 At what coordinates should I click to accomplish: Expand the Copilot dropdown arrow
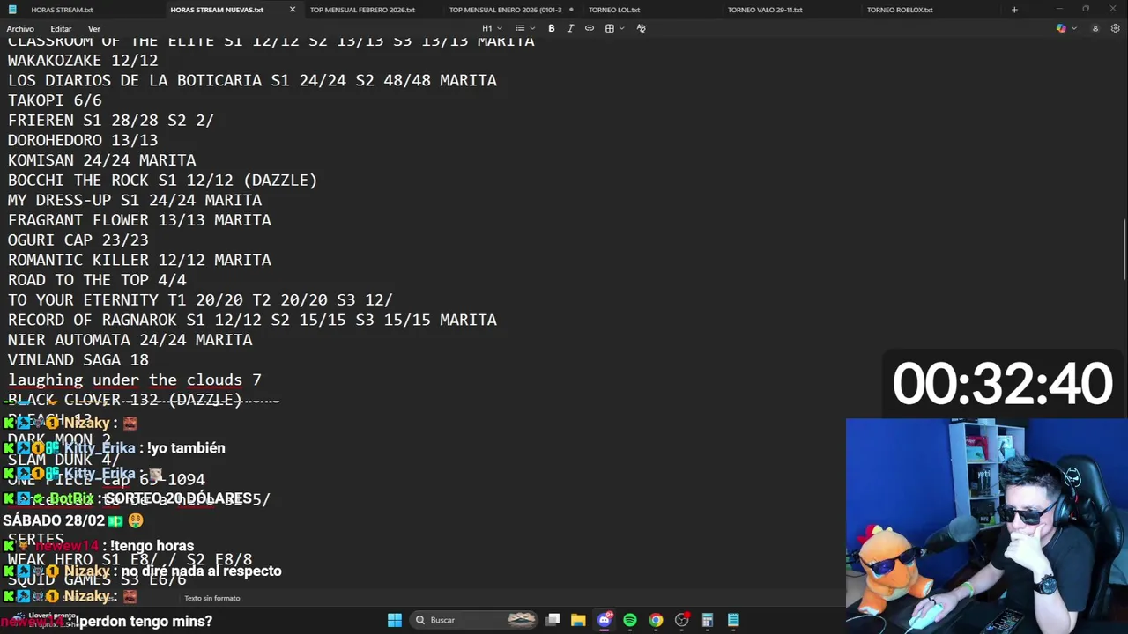pos(1072,28)
